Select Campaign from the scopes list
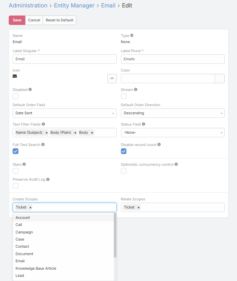The width and height of the screenshot is (237, 281). point(24,232)
